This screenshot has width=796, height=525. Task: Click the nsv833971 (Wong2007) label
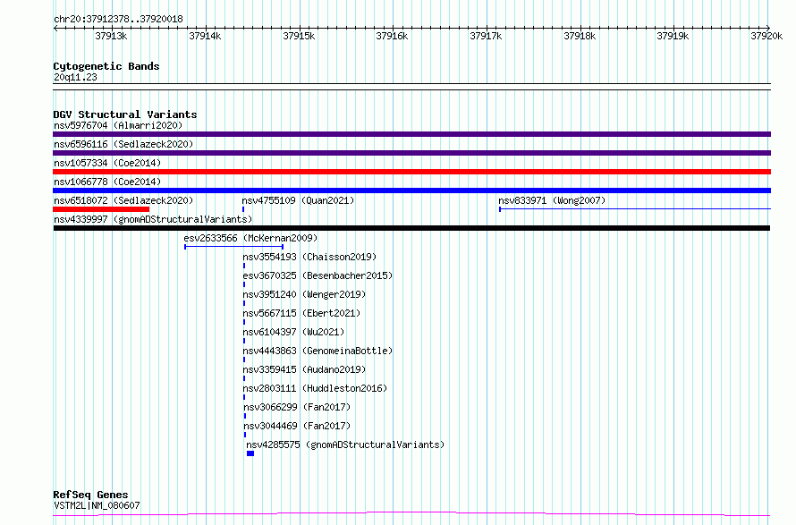tap(552, 200)
